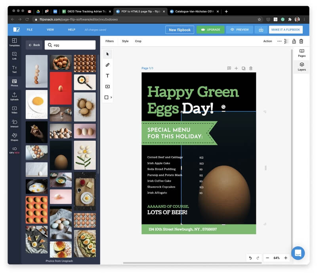This screenshot has width=317, height=274.
Task: Open the Link tool in sidebar
Action: click(x=14, y=56)
